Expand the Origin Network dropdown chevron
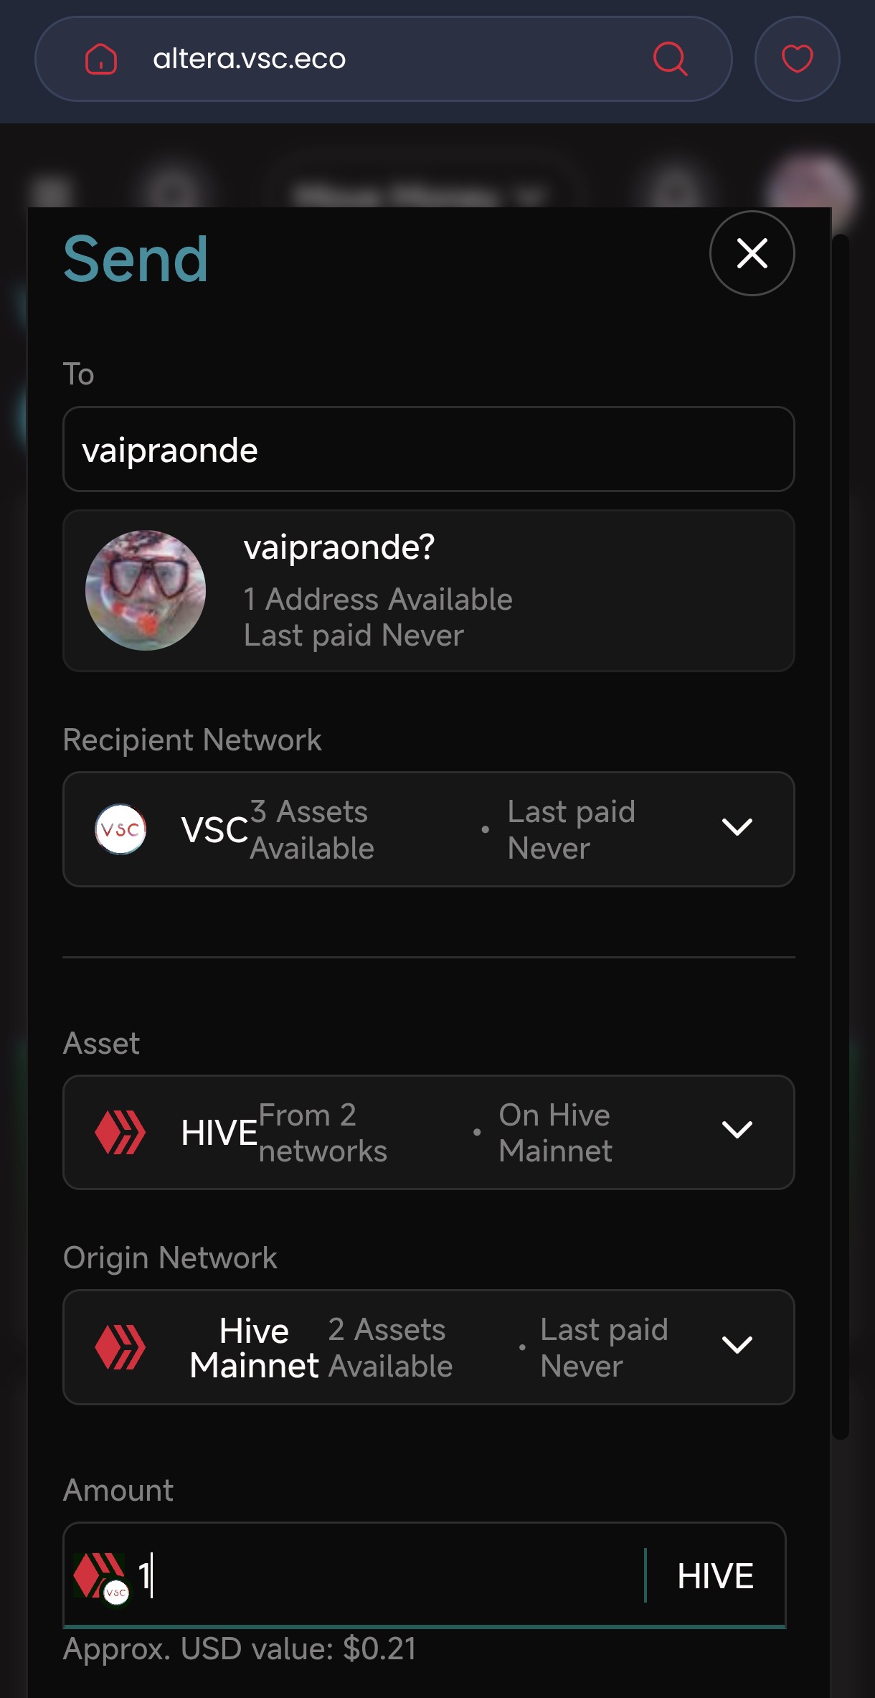The image size is (875, 1698). (737, 1344)
